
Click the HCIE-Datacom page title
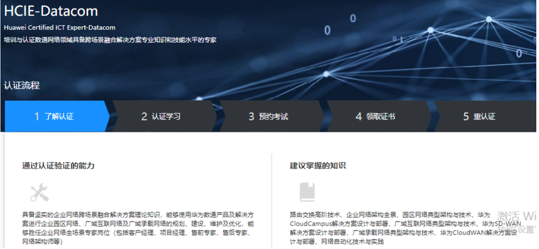coord(51,11)
